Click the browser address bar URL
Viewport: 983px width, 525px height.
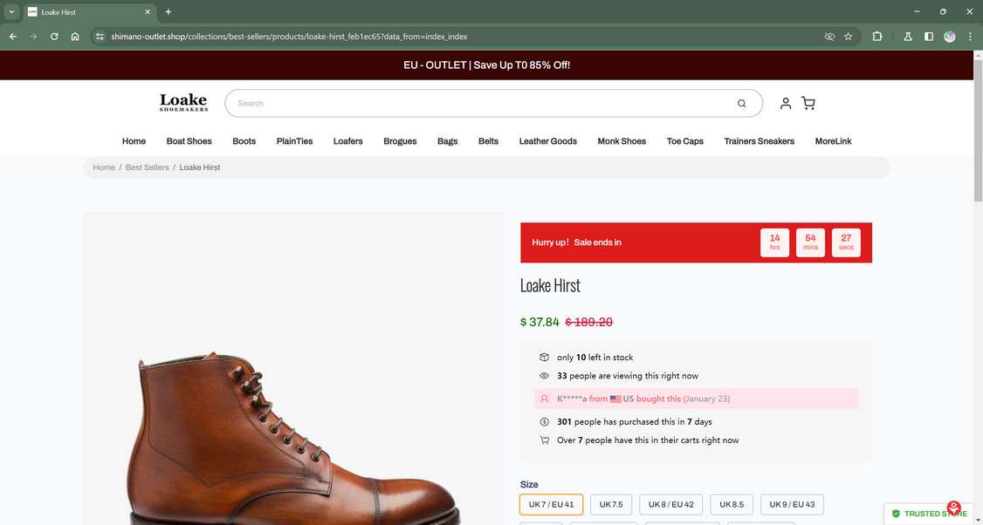tap(289, 37)
